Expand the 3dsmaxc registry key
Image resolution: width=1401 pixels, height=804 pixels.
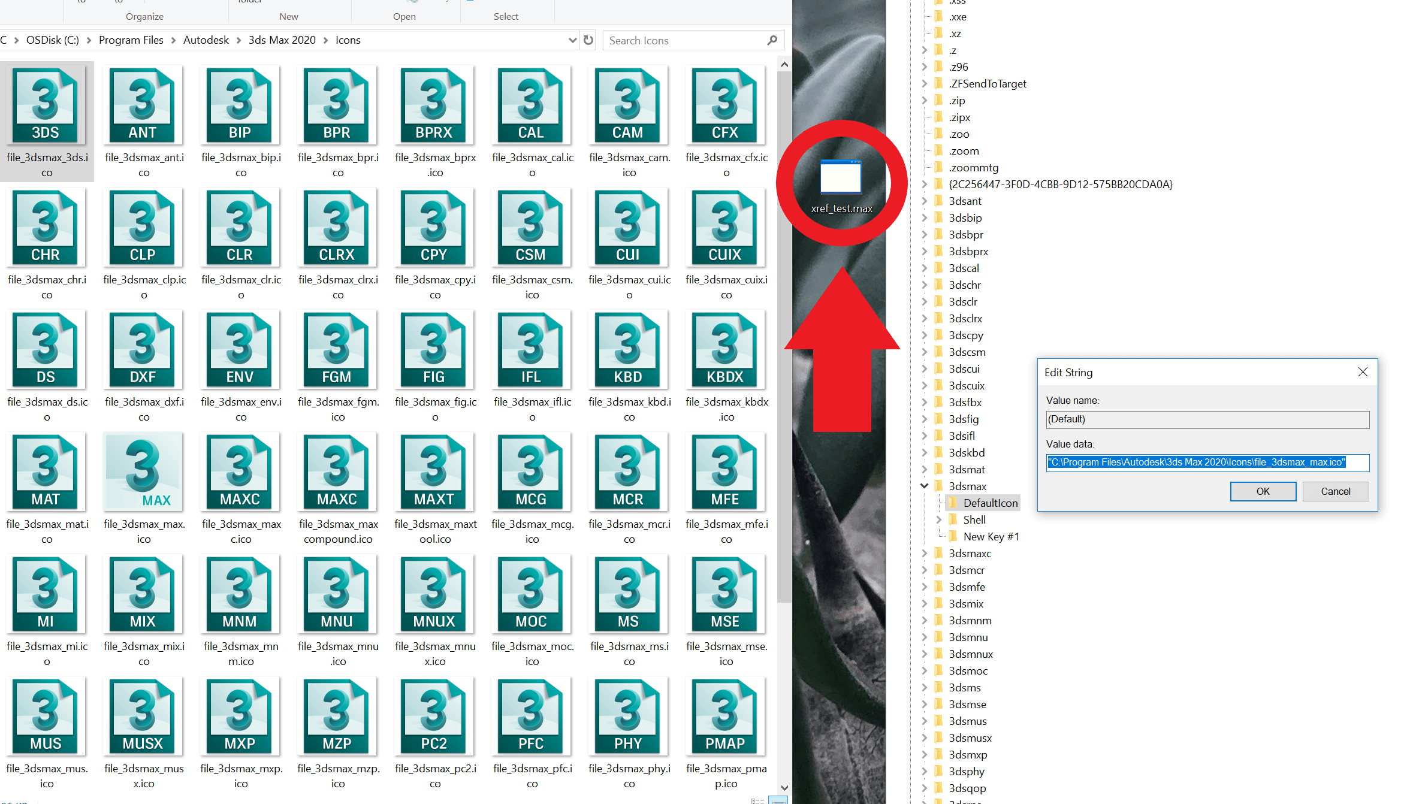click(924, 553)
